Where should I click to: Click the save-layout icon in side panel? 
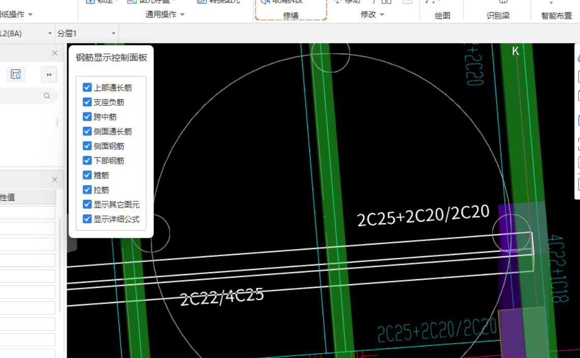click(16, 74)
